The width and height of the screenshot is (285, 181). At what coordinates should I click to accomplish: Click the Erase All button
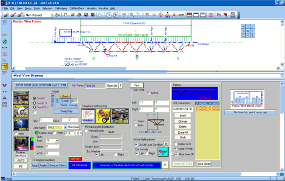[183, 132]
